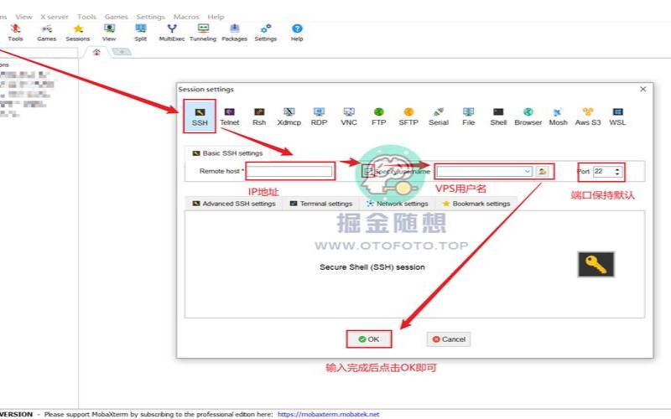Open the Sessions star toolbar button
This screenshot has width=671, height=419.
pyautogui.click(x=78, y=33)
